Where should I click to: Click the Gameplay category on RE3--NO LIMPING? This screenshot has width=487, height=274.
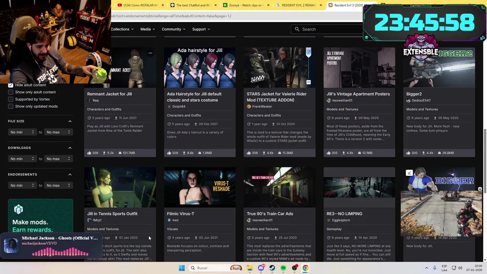pyautogui.click(x=334, y=229)
